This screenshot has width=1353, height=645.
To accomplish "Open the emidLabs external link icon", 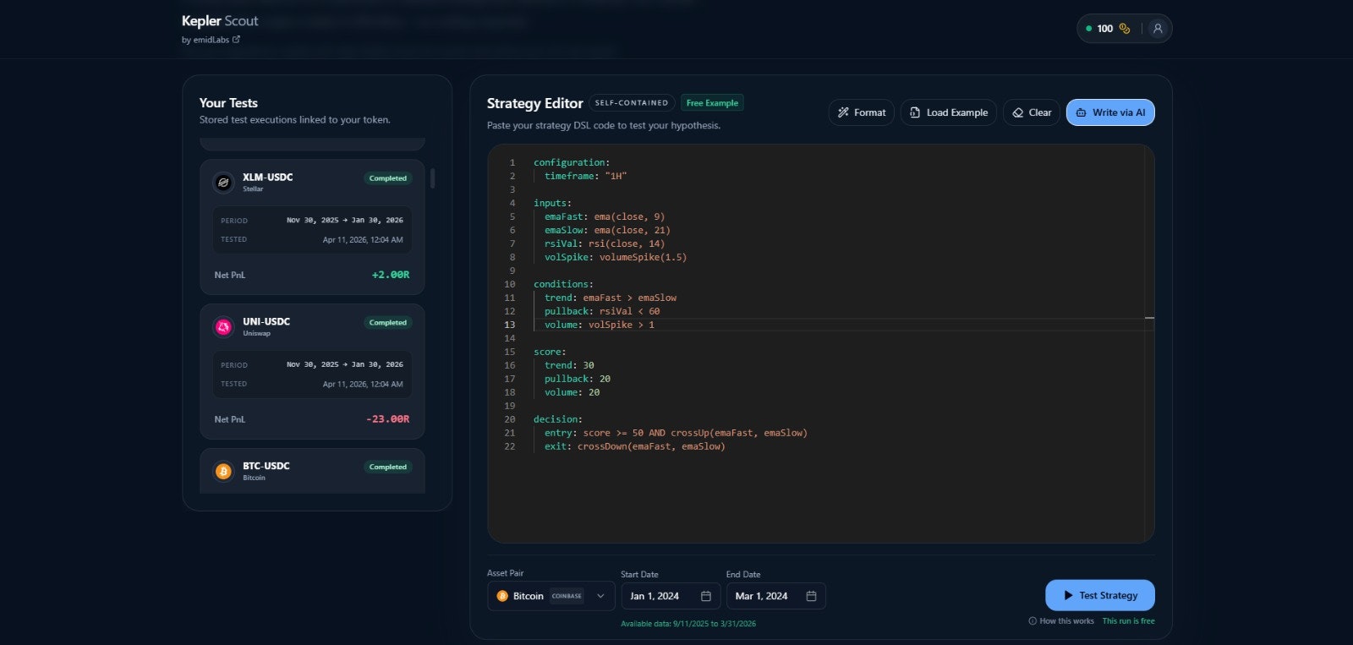I will [x=236, y=40].
